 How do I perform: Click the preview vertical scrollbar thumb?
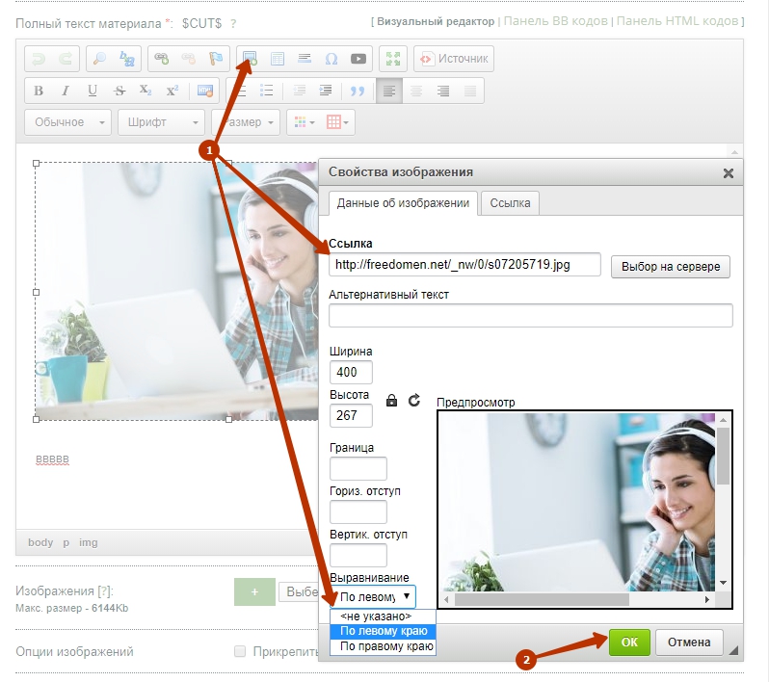(x=723, y=456)
